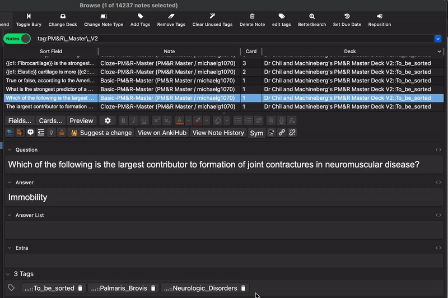Open BetterSearch from the toolbar
The height and width of the screenshot is (298, 448).
click(312, 17)
